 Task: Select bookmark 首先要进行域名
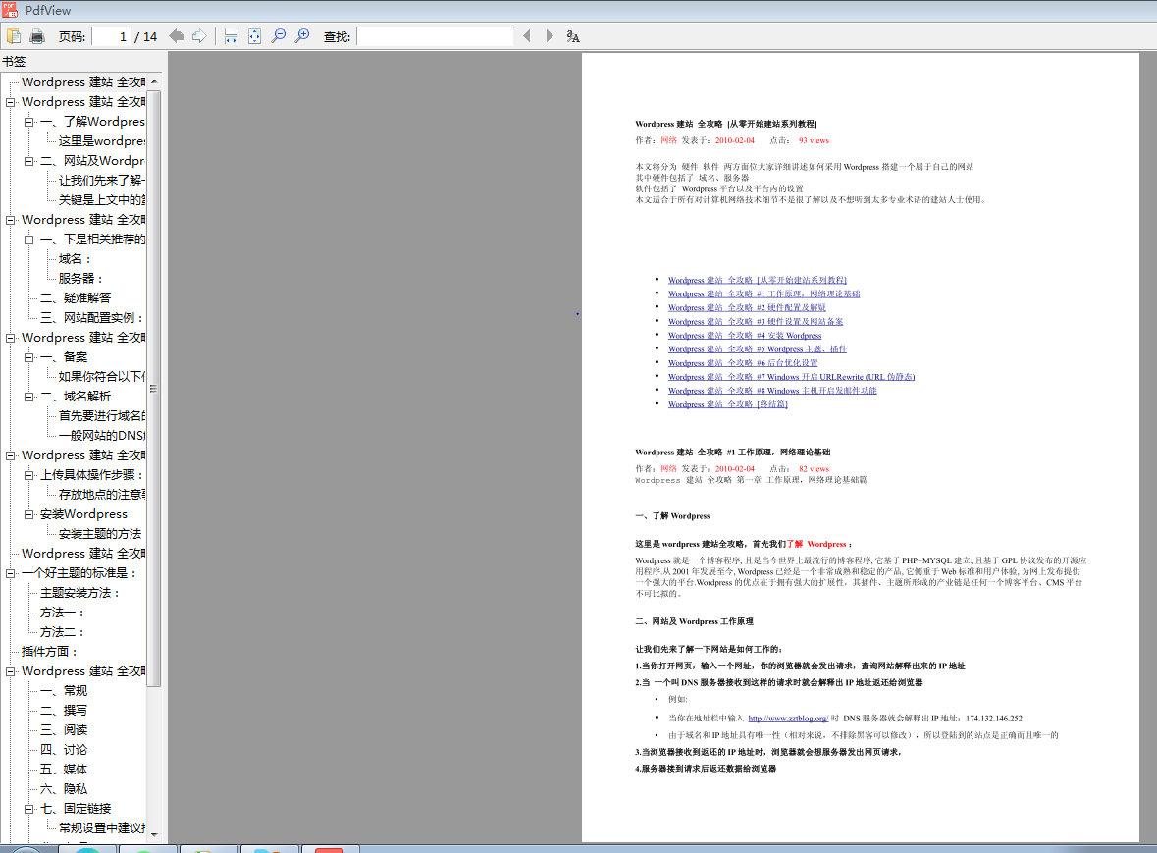point(102,416)
